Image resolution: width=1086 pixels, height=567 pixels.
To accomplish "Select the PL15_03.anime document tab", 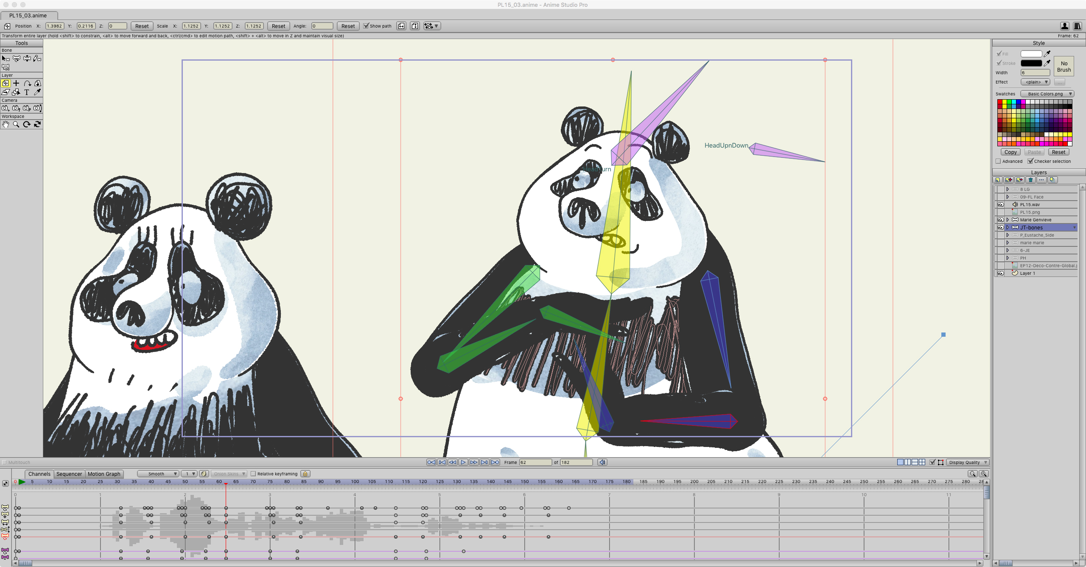I will click(x=28, y=15).
